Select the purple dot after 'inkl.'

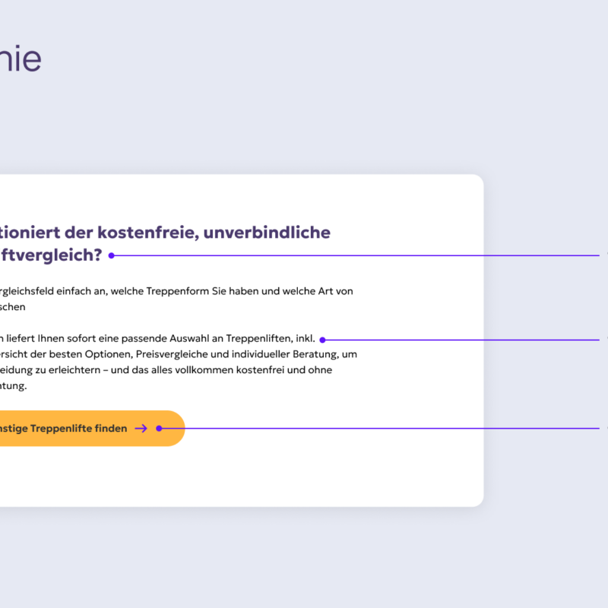click(322, 340)
